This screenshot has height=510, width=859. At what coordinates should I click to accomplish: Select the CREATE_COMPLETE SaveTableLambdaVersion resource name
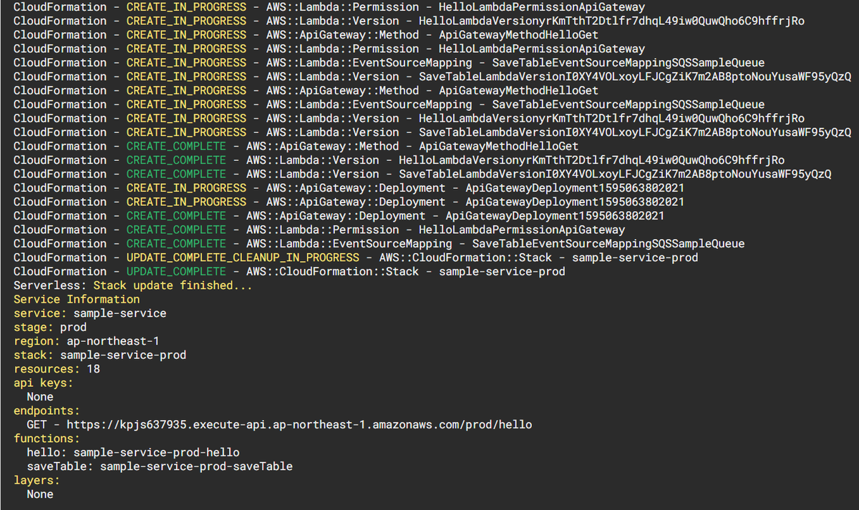(x=615, y=174)
